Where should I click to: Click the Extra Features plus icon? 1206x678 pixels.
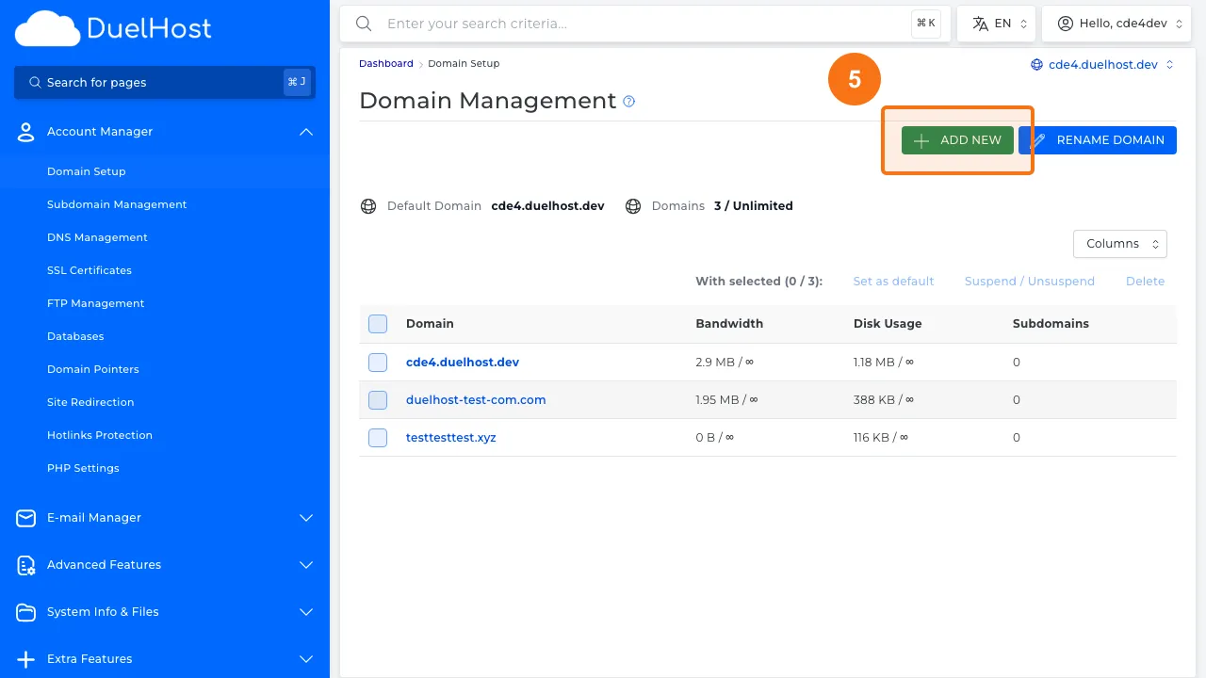pos(25,659)
